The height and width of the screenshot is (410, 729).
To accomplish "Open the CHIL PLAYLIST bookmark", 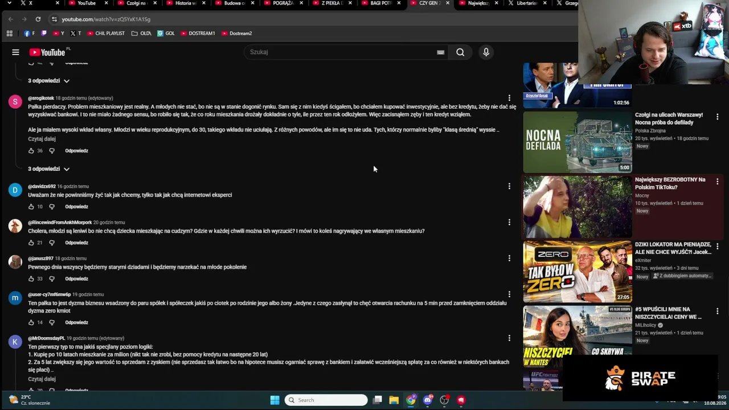I will 105,34.
